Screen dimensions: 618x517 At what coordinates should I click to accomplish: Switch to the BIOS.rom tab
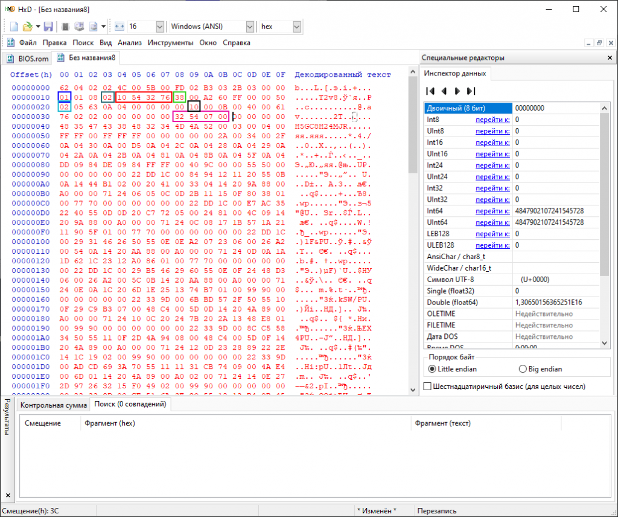click(27, 59)
